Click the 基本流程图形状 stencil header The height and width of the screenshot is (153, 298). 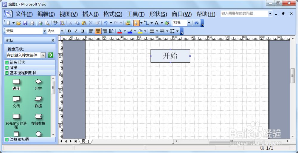click(30, 73)
